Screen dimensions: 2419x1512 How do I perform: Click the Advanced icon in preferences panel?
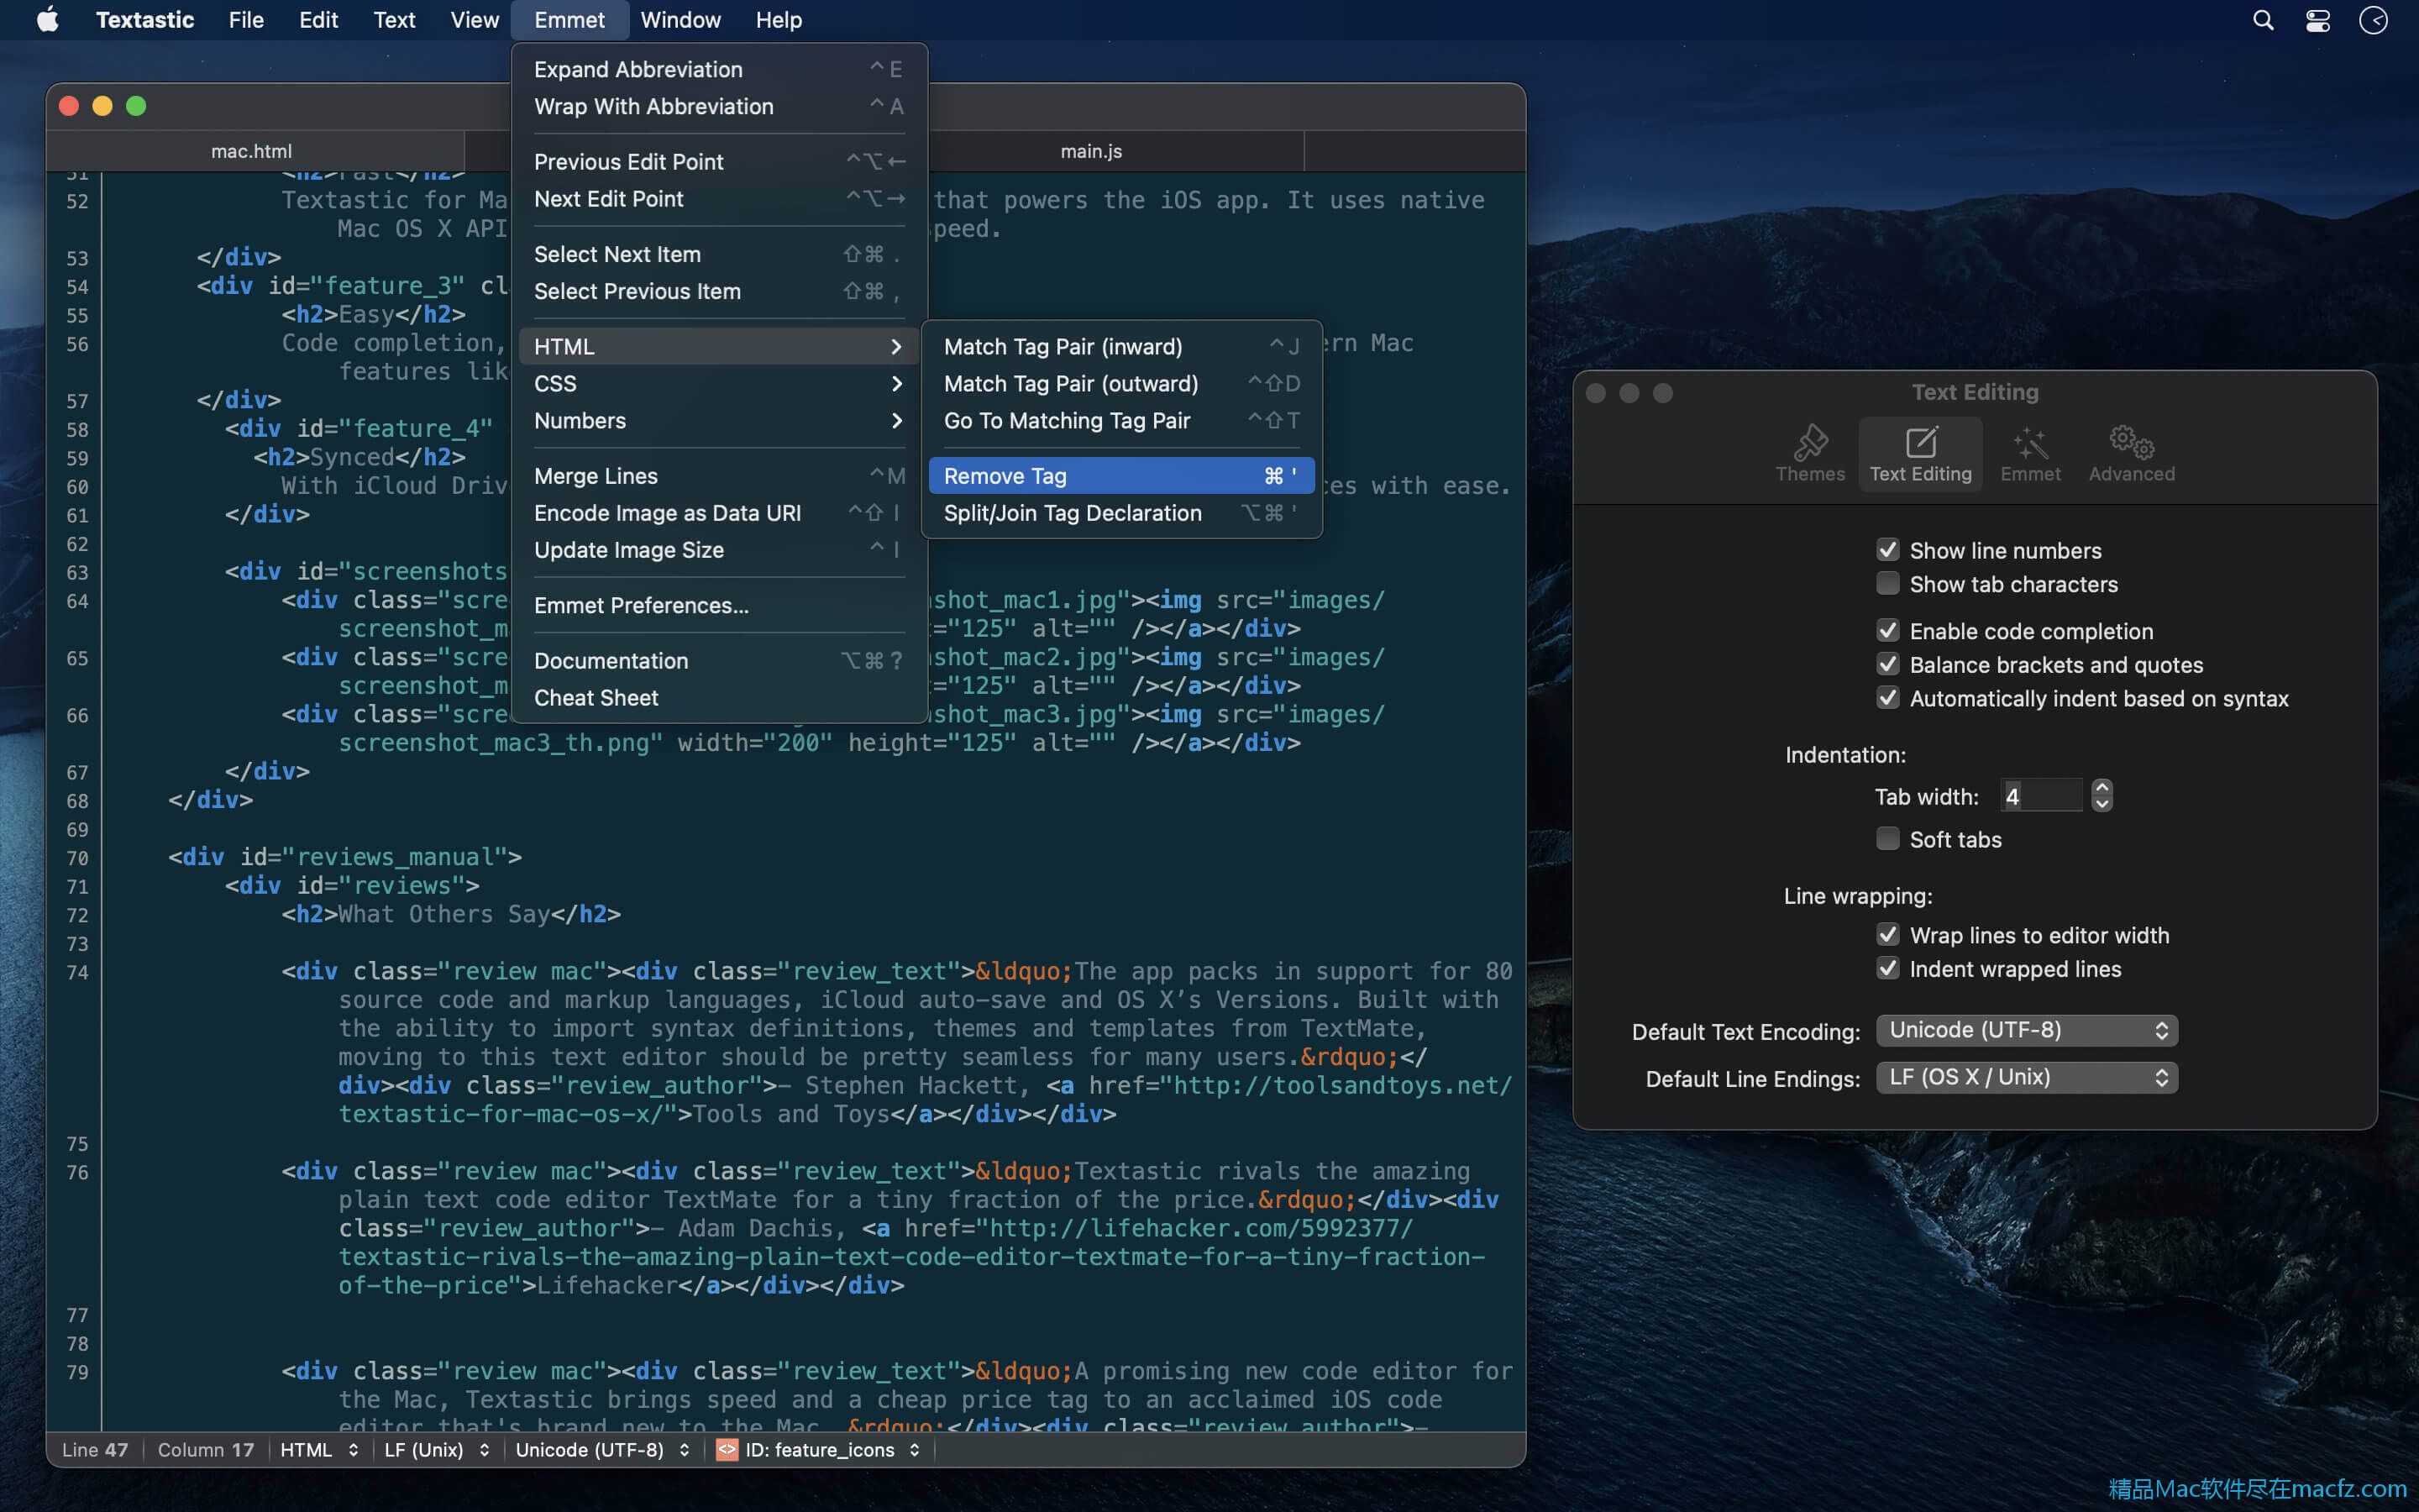2130,451
